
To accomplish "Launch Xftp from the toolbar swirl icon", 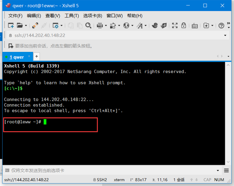I will coord(155,26).
